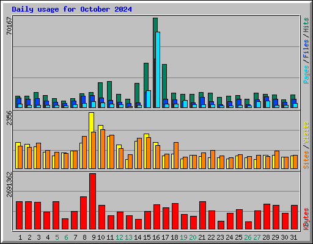The height and width of the screenshot is (244, 313).
Task: Click day 2 on the x-axis
Action: (29, 237)
